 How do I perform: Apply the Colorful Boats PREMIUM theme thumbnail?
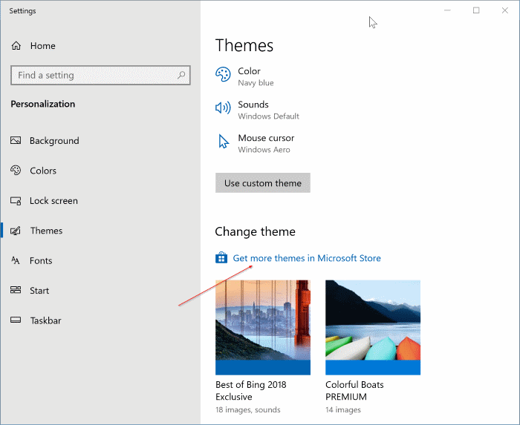(373, 327)
